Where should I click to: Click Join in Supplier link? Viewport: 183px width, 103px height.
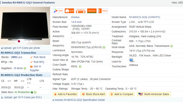36,68
